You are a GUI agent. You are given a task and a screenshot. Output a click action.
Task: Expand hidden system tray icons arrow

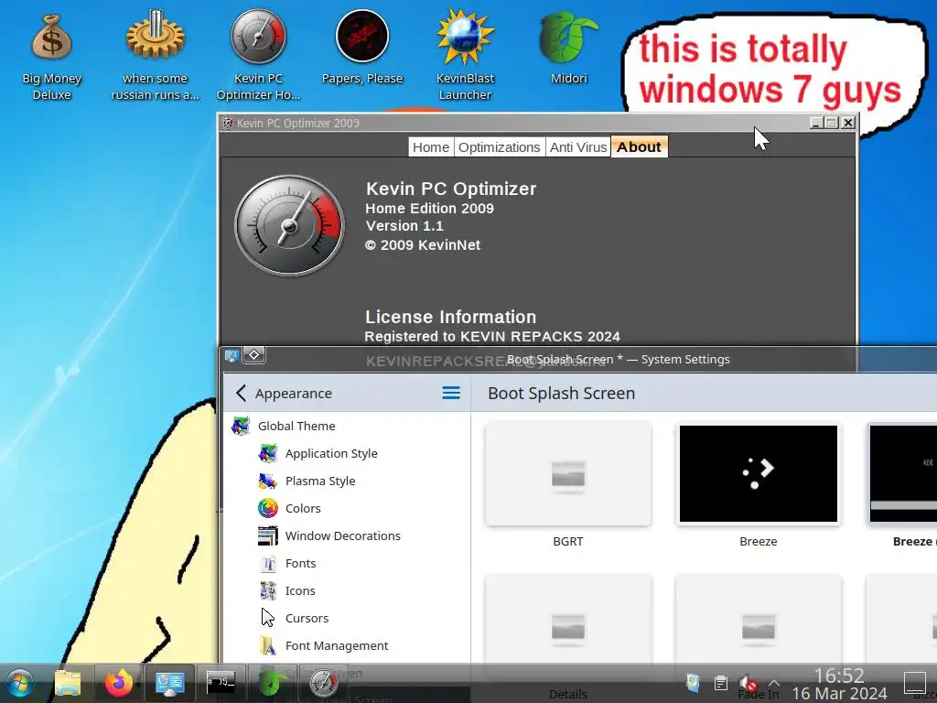[x=774, y=683]
